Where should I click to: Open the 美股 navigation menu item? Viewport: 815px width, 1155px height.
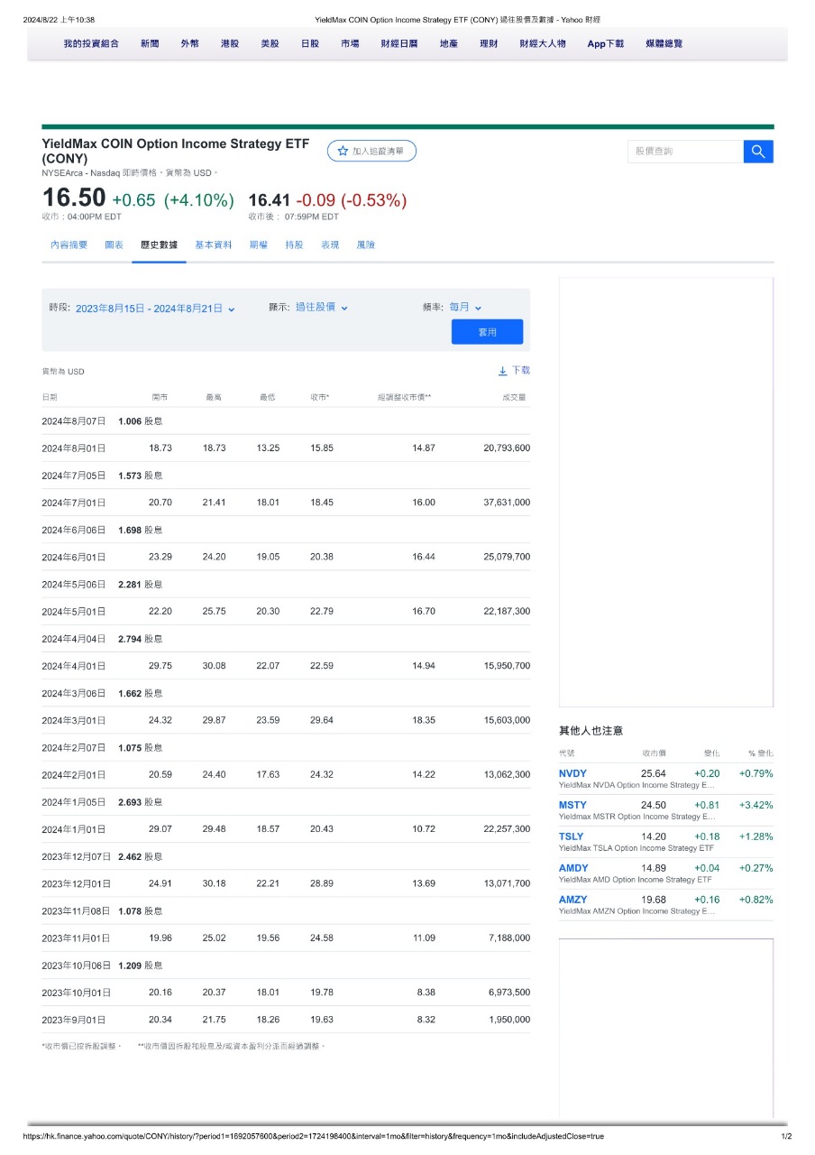[270, 43]
